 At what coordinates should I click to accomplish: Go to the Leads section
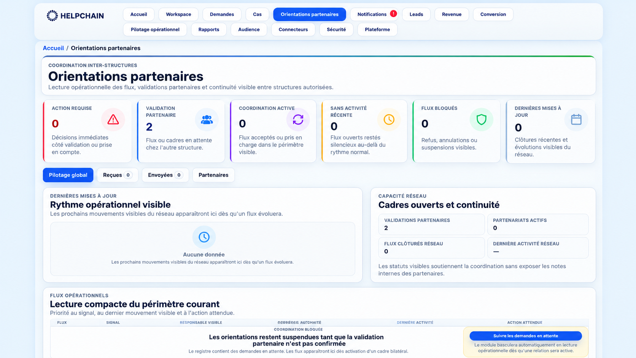[x=416, y=14]
